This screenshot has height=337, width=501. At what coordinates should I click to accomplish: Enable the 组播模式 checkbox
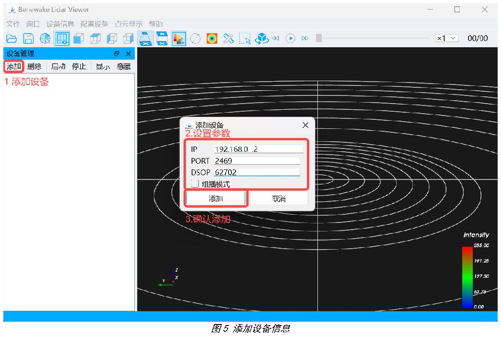click(x=195, y=184)
